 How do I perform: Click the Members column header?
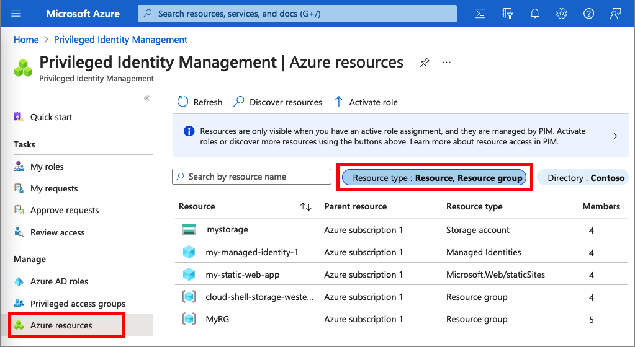[x=601, y=207]
